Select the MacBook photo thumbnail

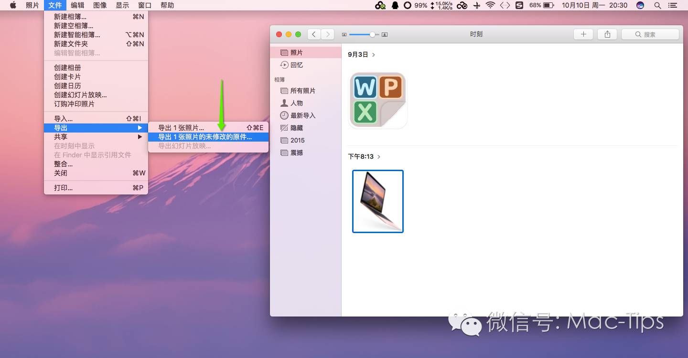(378, 201)
